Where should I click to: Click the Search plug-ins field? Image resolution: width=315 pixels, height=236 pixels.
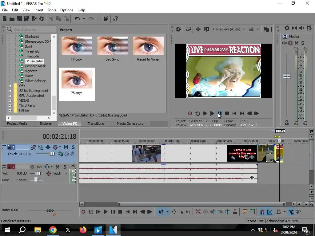31,29
